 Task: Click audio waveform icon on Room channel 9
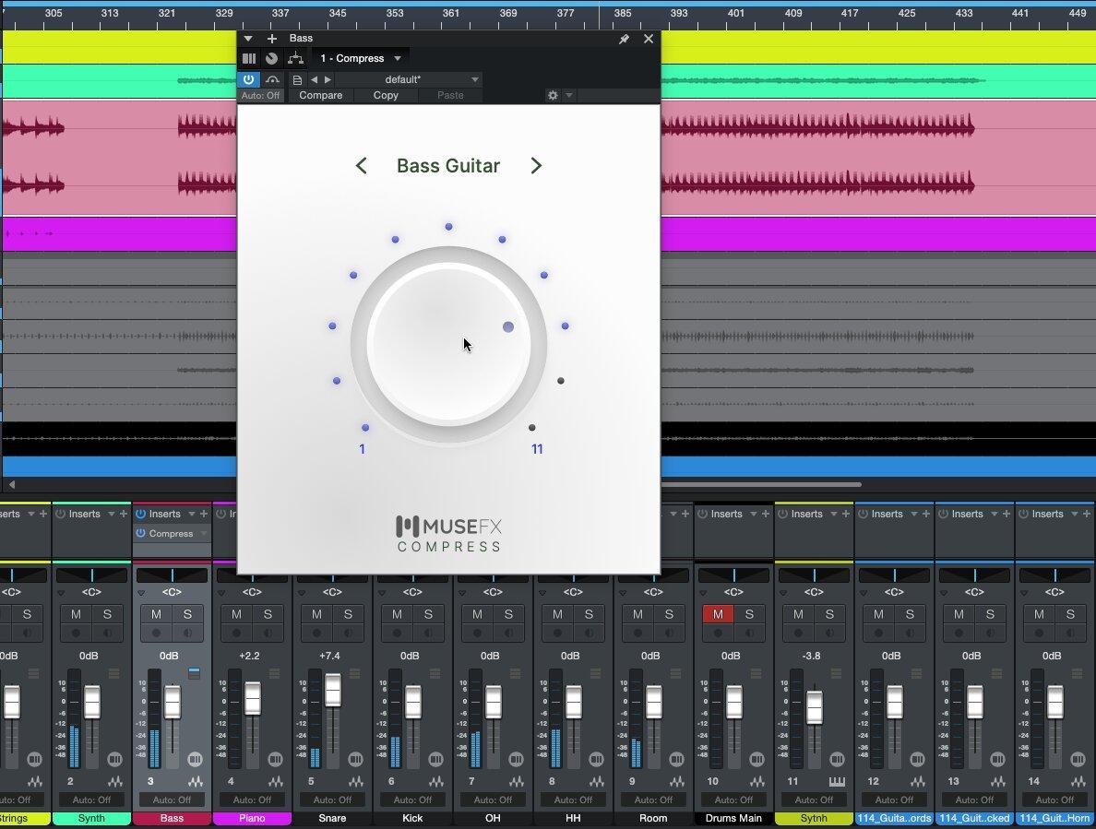[676, 781]
